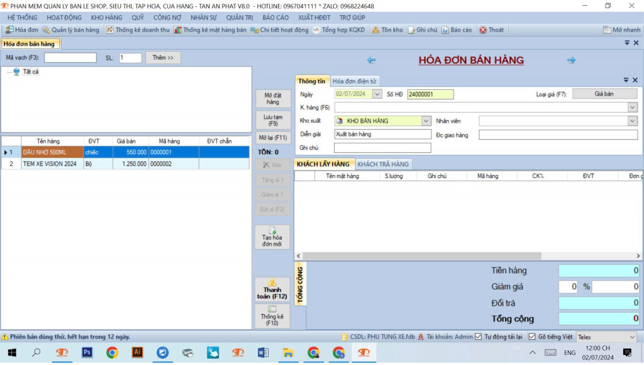Viewport: 644px width, 365px height.
Task: Toggle the Tự động tải lại checkbox
Action: click(479, 337)
